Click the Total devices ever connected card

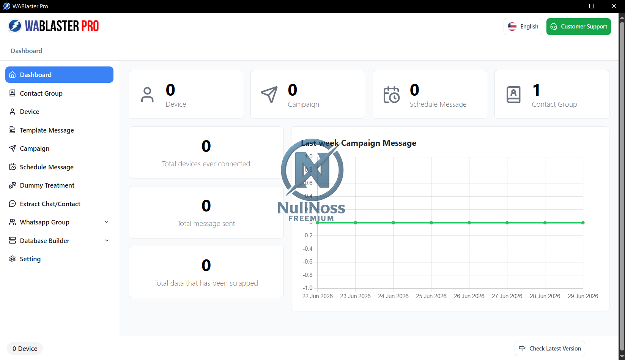point(206,153)
